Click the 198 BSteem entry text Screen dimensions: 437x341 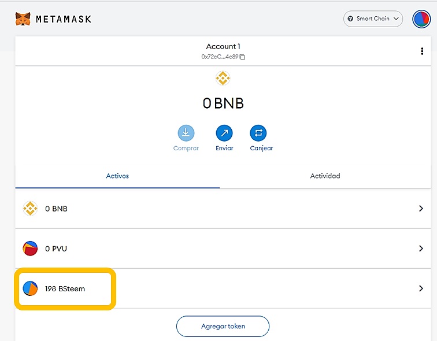(x=65, y=288)
